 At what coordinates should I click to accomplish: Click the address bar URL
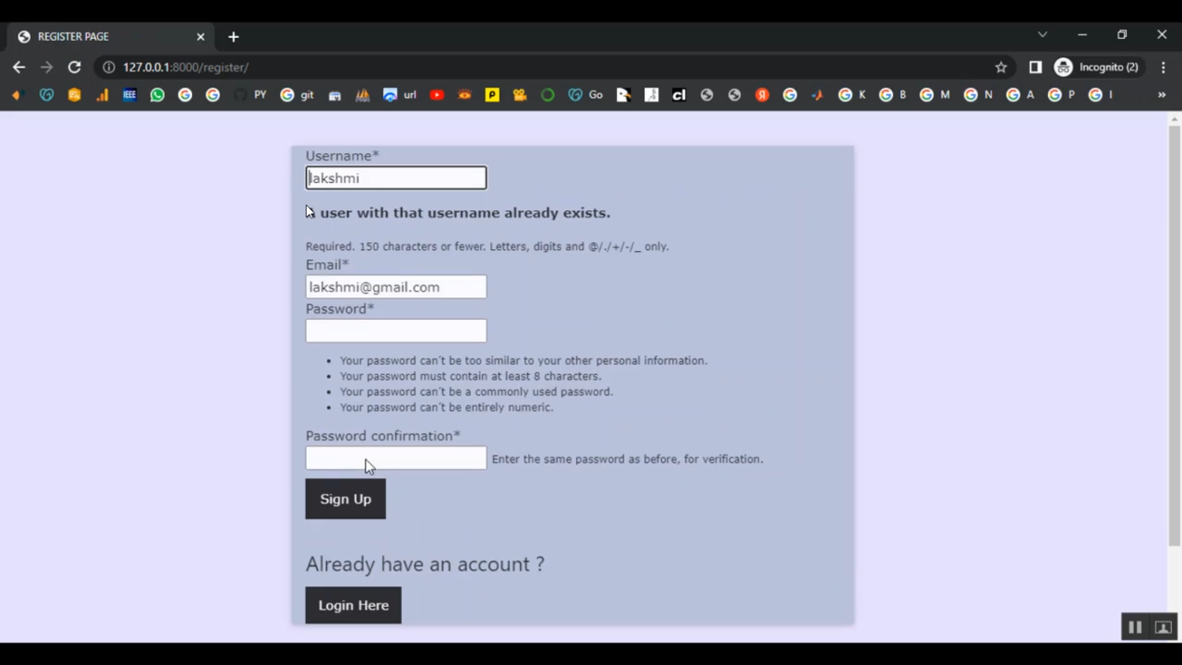(x=186, y=68)
